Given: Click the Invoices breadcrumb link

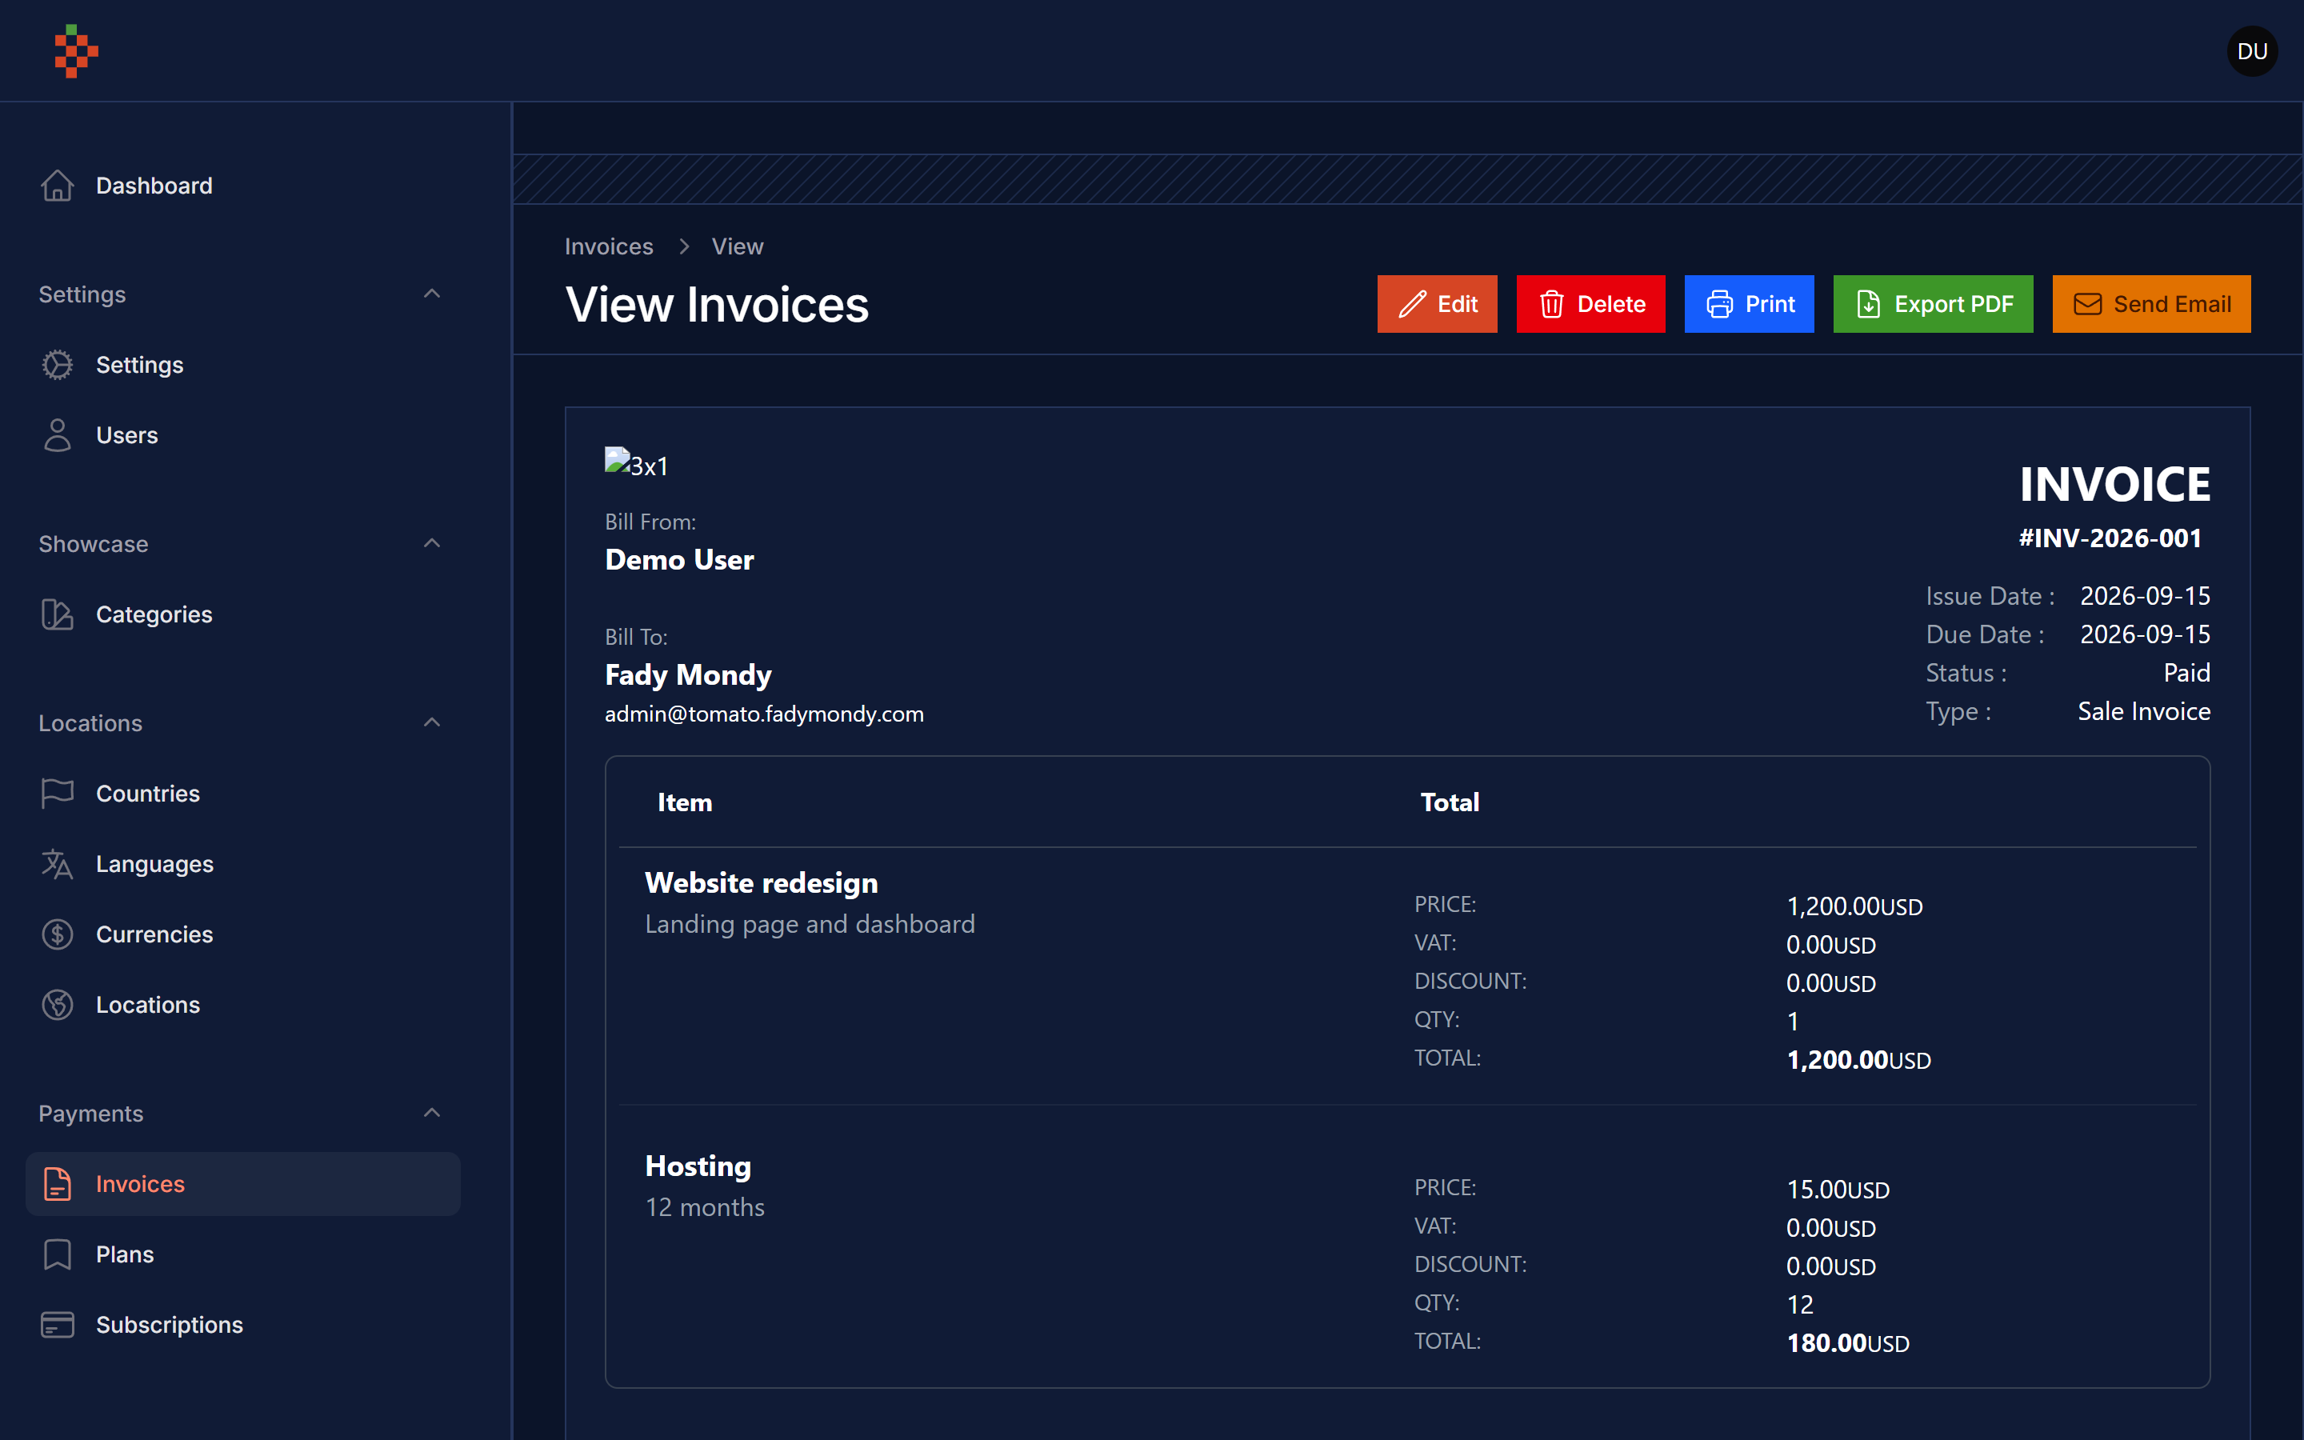Looking at the screenshot, I should (608, 246).
